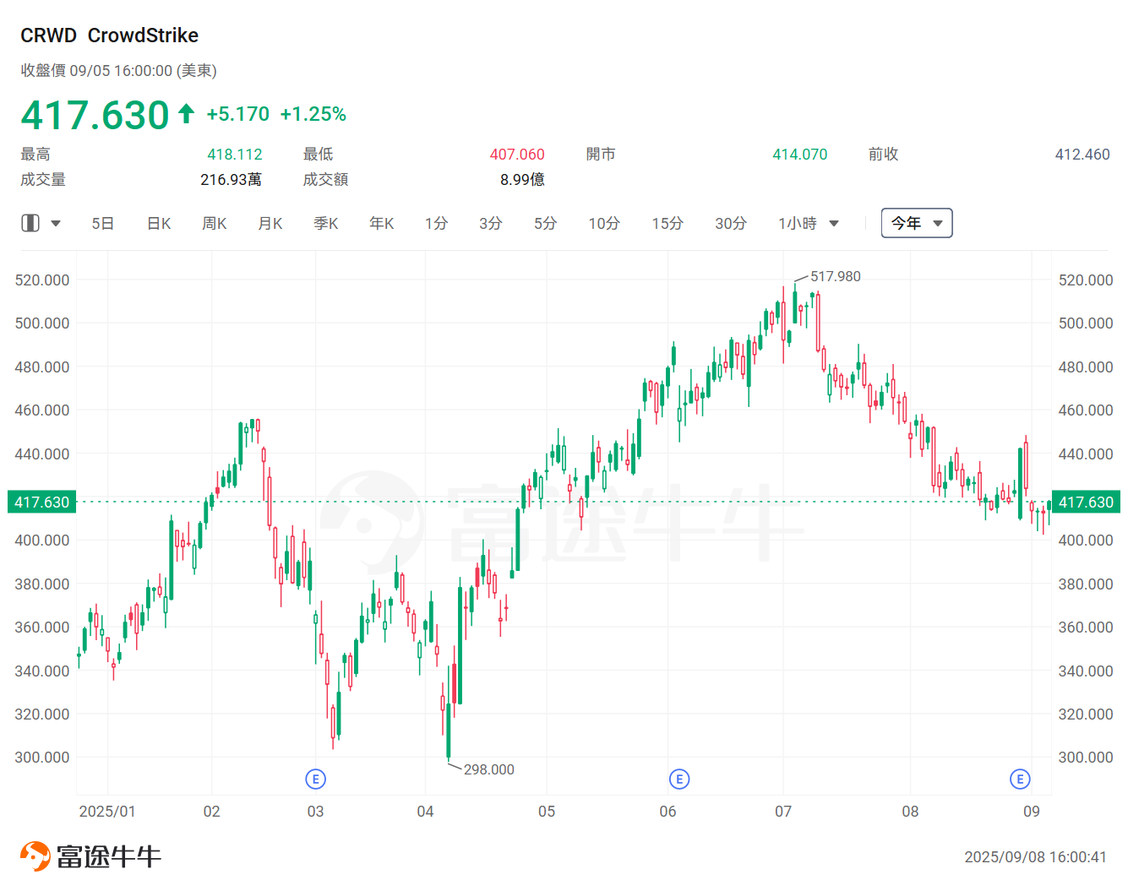Viewport: 1128px width, 891px height.
Task: Select the 1分 one-minute interval
Action: click(x=436, y=222)
